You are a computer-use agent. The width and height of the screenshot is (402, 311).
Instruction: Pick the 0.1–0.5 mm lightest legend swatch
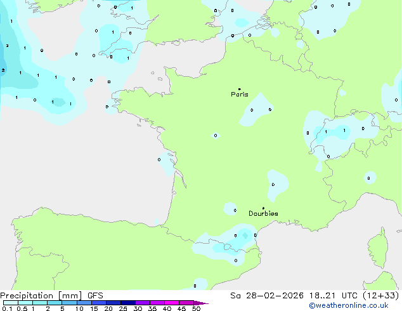click(x=11, y=303)
